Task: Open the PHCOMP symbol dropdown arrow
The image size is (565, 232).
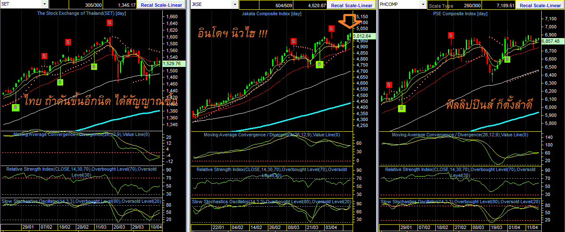Action: (422, 4)
